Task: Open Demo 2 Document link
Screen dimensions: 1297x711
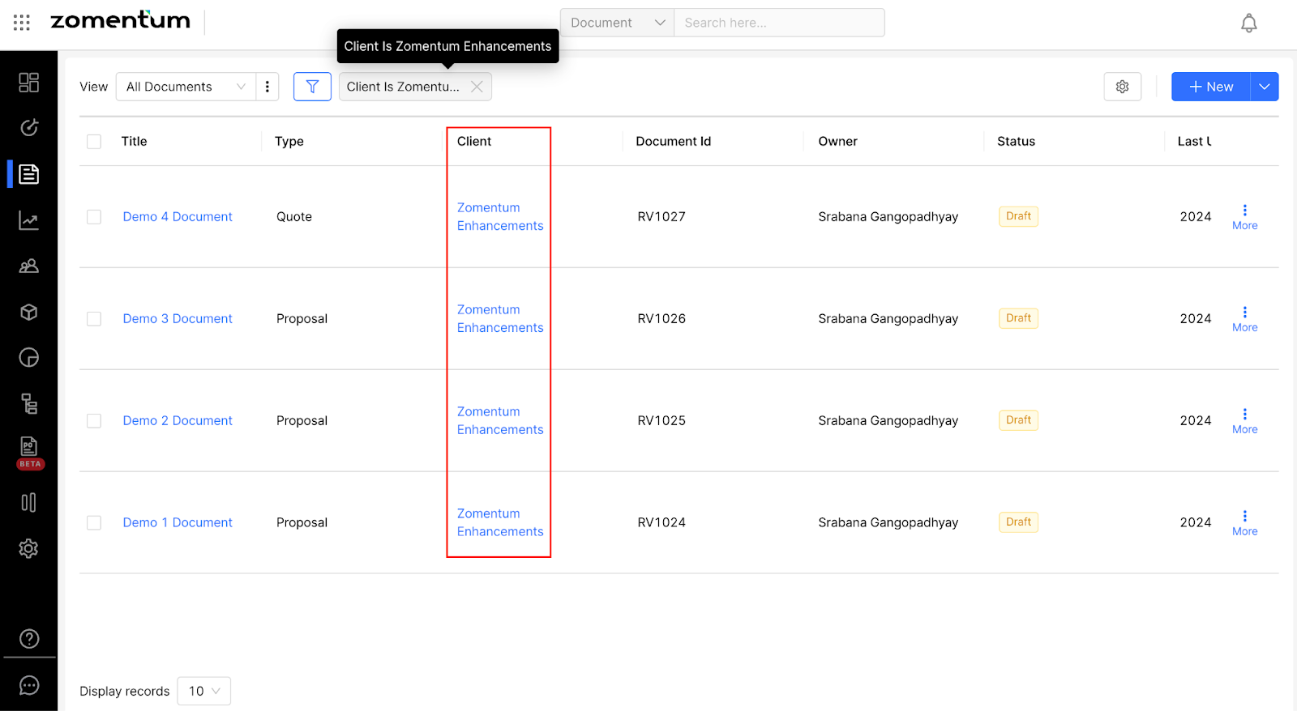Action: [x=178, y=421]
